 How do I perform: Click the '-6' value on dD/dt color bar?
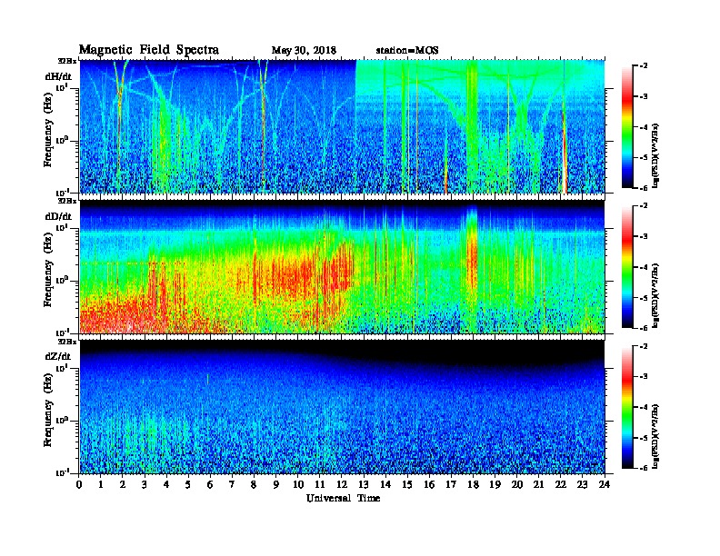644,328
